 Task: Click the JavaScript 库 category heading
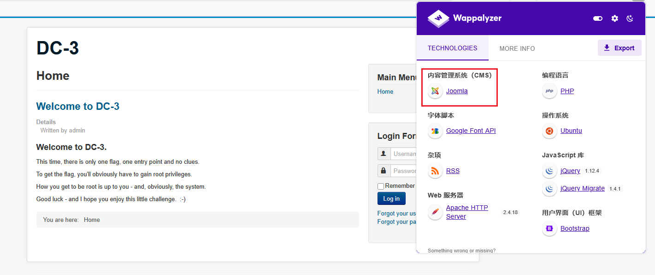[x=563, y=155]
